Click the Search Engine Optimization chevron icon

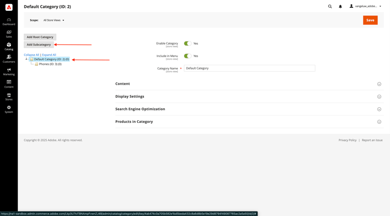379,109
